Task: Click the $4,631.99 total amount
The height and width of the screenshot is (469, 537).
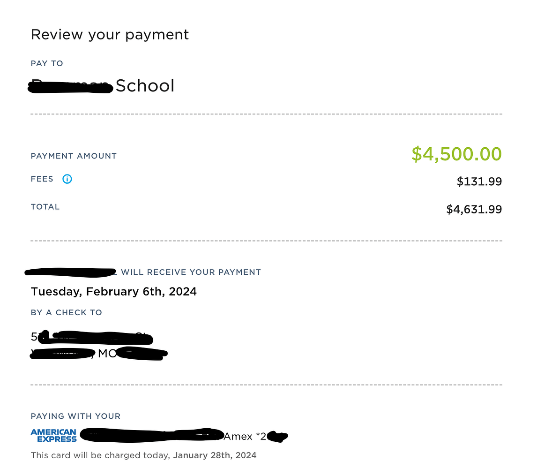Action: coord(474,209)
